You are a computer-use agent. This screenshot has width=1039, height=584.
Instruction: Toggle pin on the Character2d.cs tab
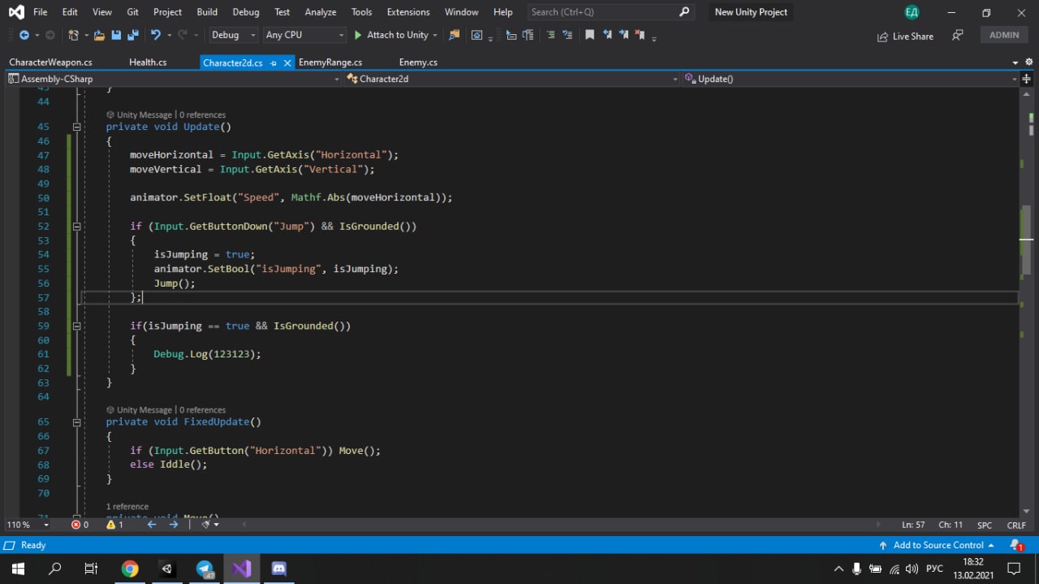[274, 63]
